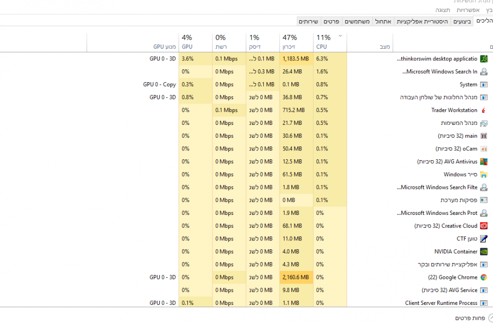Click the 30.6 MB memory cell
This screenshot has height=326, width=493.
(296, 136)
